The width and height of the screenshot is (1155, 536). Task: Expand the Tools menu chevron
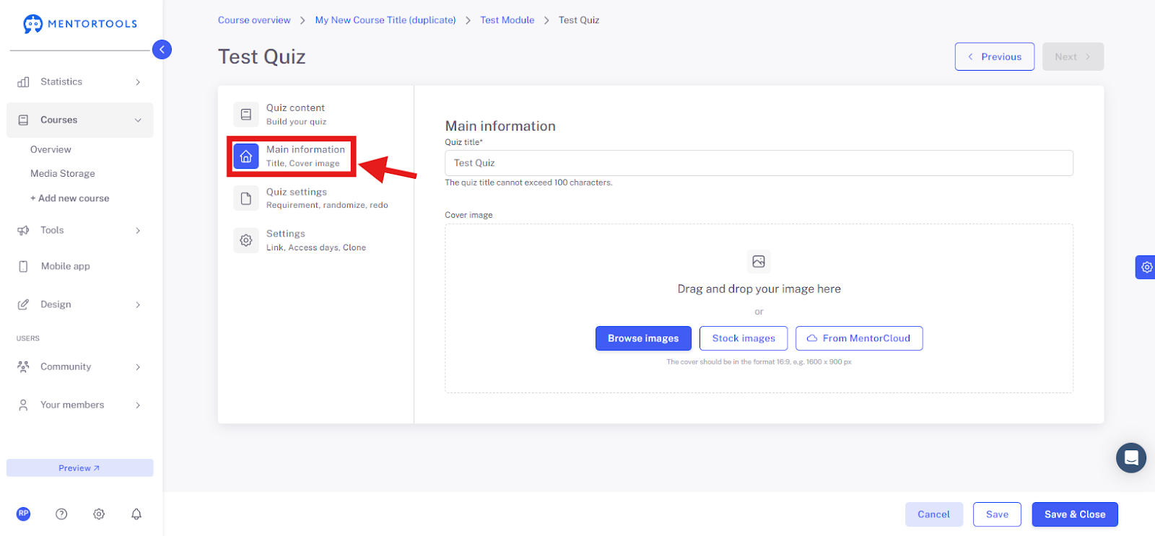pos(138,231)
